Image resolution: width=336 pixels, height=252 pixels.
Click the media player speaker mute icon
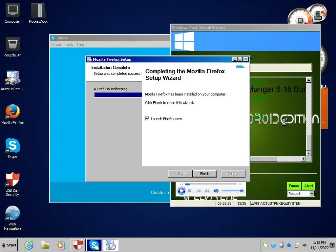[216, 191]
